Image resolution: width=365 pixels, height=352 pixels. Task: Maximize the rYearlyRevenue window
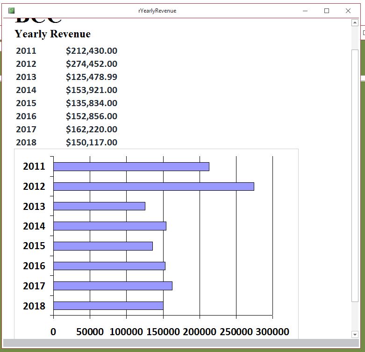pos(327,11)
